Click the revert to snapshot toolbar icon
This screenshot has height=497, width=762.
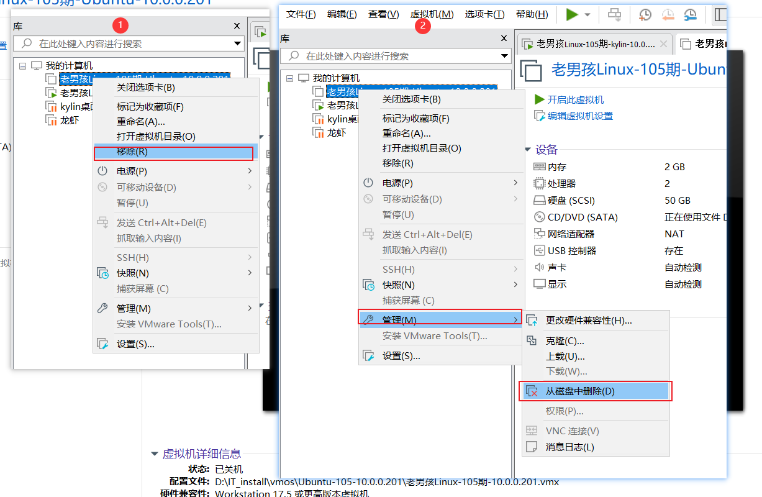668,14
